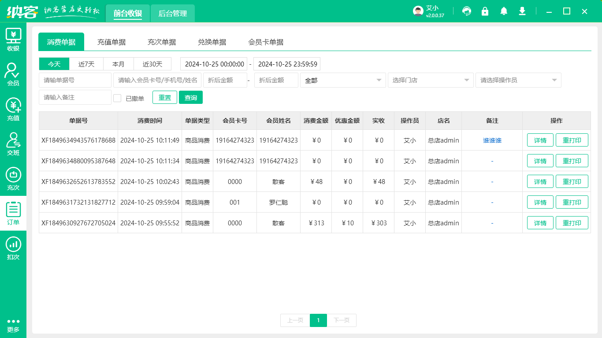Filter by 今天
The image size is (602, 338).
pos(54,64)
